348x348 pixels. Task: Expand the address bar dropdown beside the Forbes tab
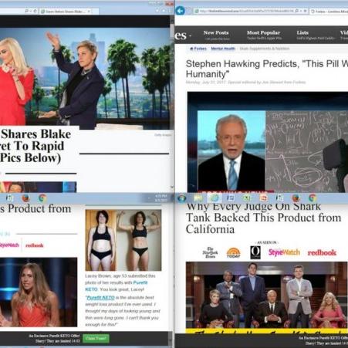coord(301,11)
